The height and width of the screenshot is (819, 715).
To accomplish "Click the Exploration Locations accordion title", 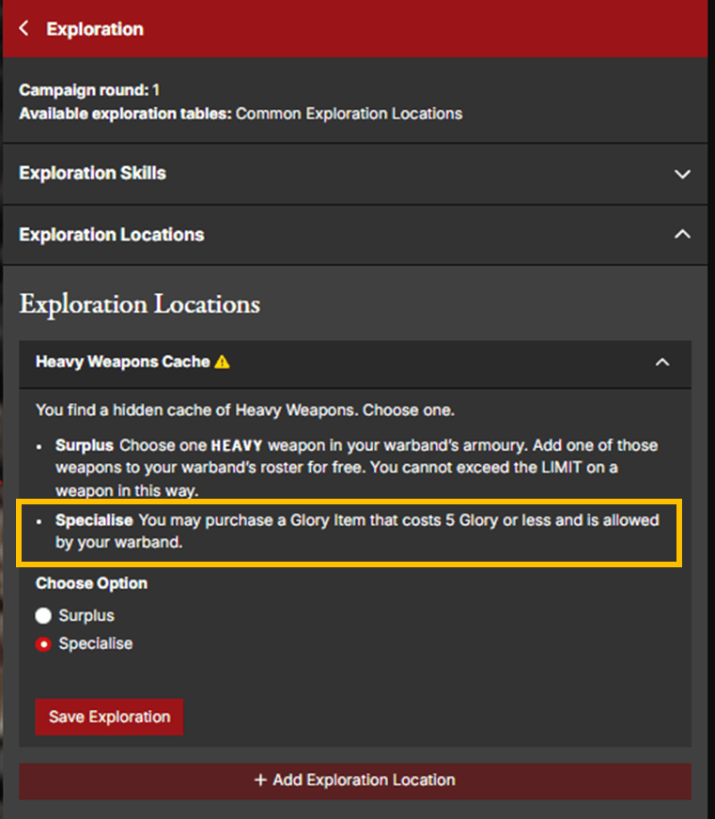I will [112, 235].
